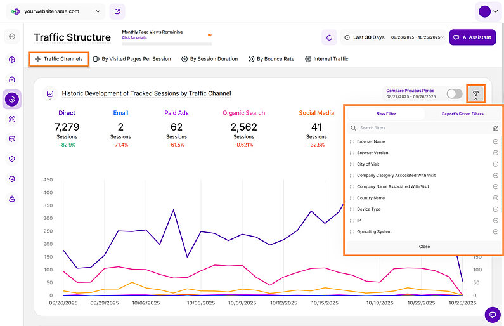Switch to By Bounce Rate tab

click(271, 59)
